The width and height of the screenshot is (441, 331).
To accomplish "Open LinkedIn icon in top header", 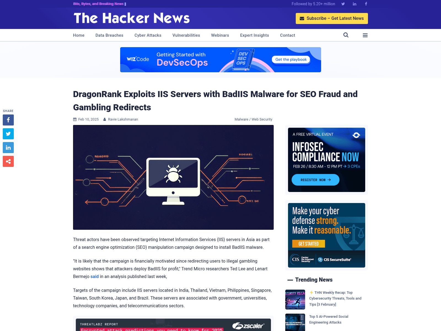I will pos(354,4).
